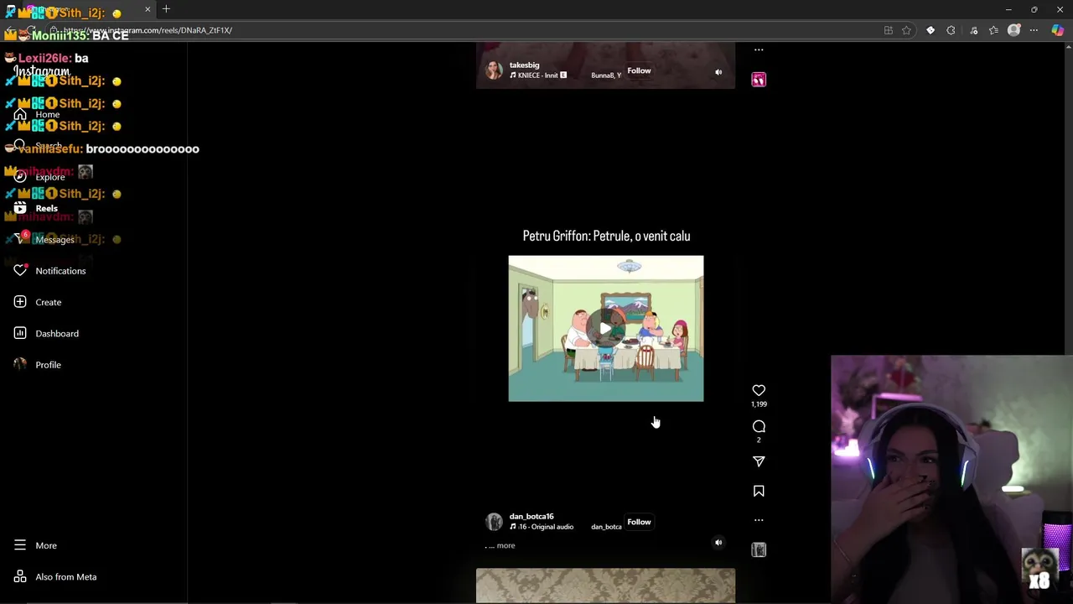1073x604 pixels.
Task: Like the Petru Griffon reel with heart icon
Action: pos(759,390)
